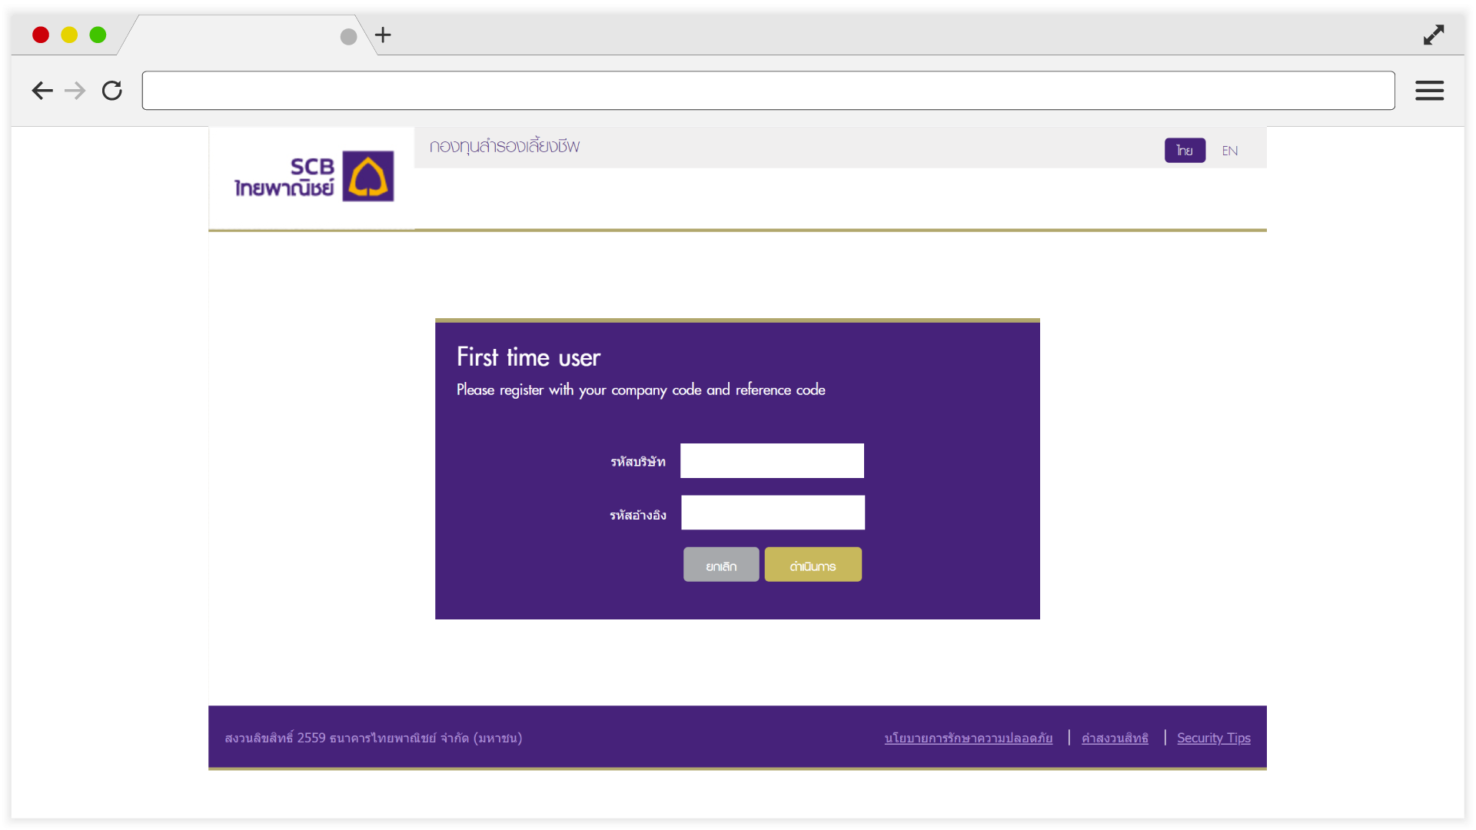Reload the page with refresh icon

click(112, 91)
